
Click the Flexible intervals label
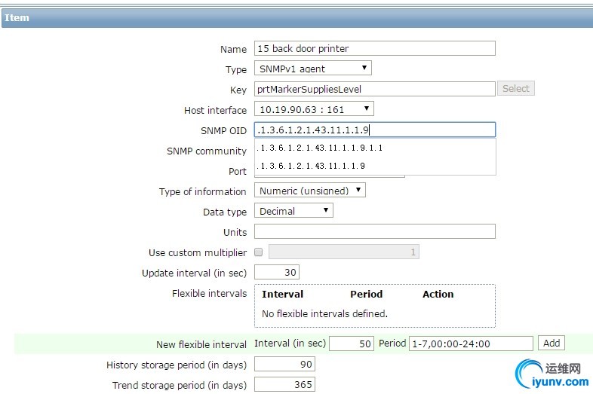pos(209,294)
